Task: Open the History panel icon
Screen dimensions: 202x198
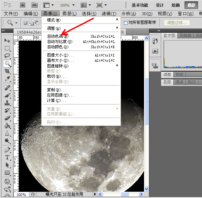Action: 155,41
